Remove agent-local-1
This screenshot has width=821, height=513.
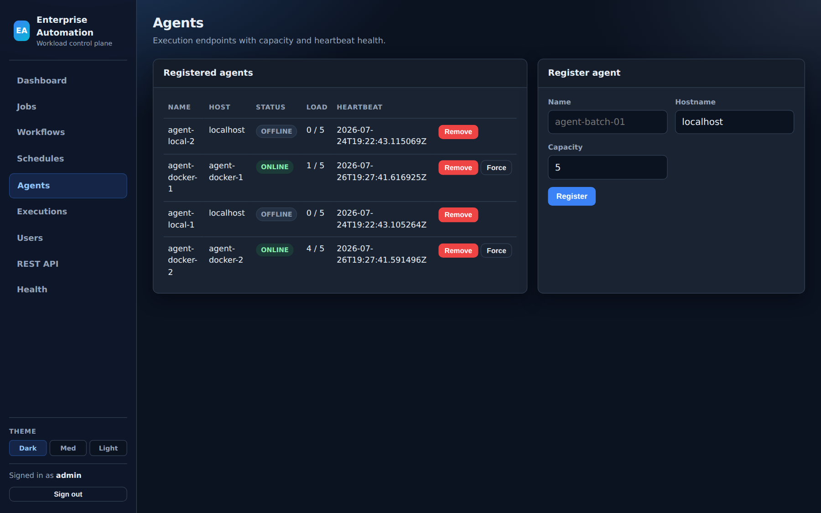(458, 215)
